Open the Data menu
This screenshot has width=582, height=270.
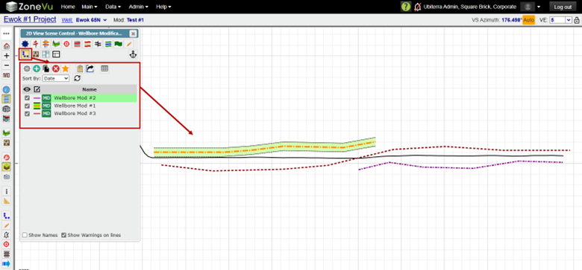113,7
